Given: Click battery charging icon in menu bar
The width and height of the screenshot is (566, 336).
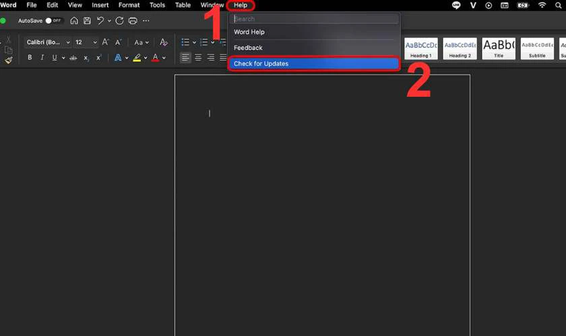Looking at the screenshot, I should pyautogui.click(x=523, y=5).
